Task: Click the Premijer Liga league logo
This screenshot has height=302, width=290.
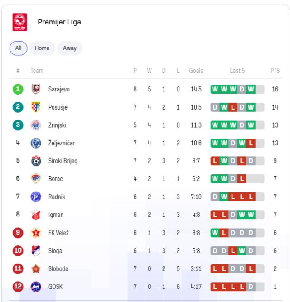Action: pos(19,22)
